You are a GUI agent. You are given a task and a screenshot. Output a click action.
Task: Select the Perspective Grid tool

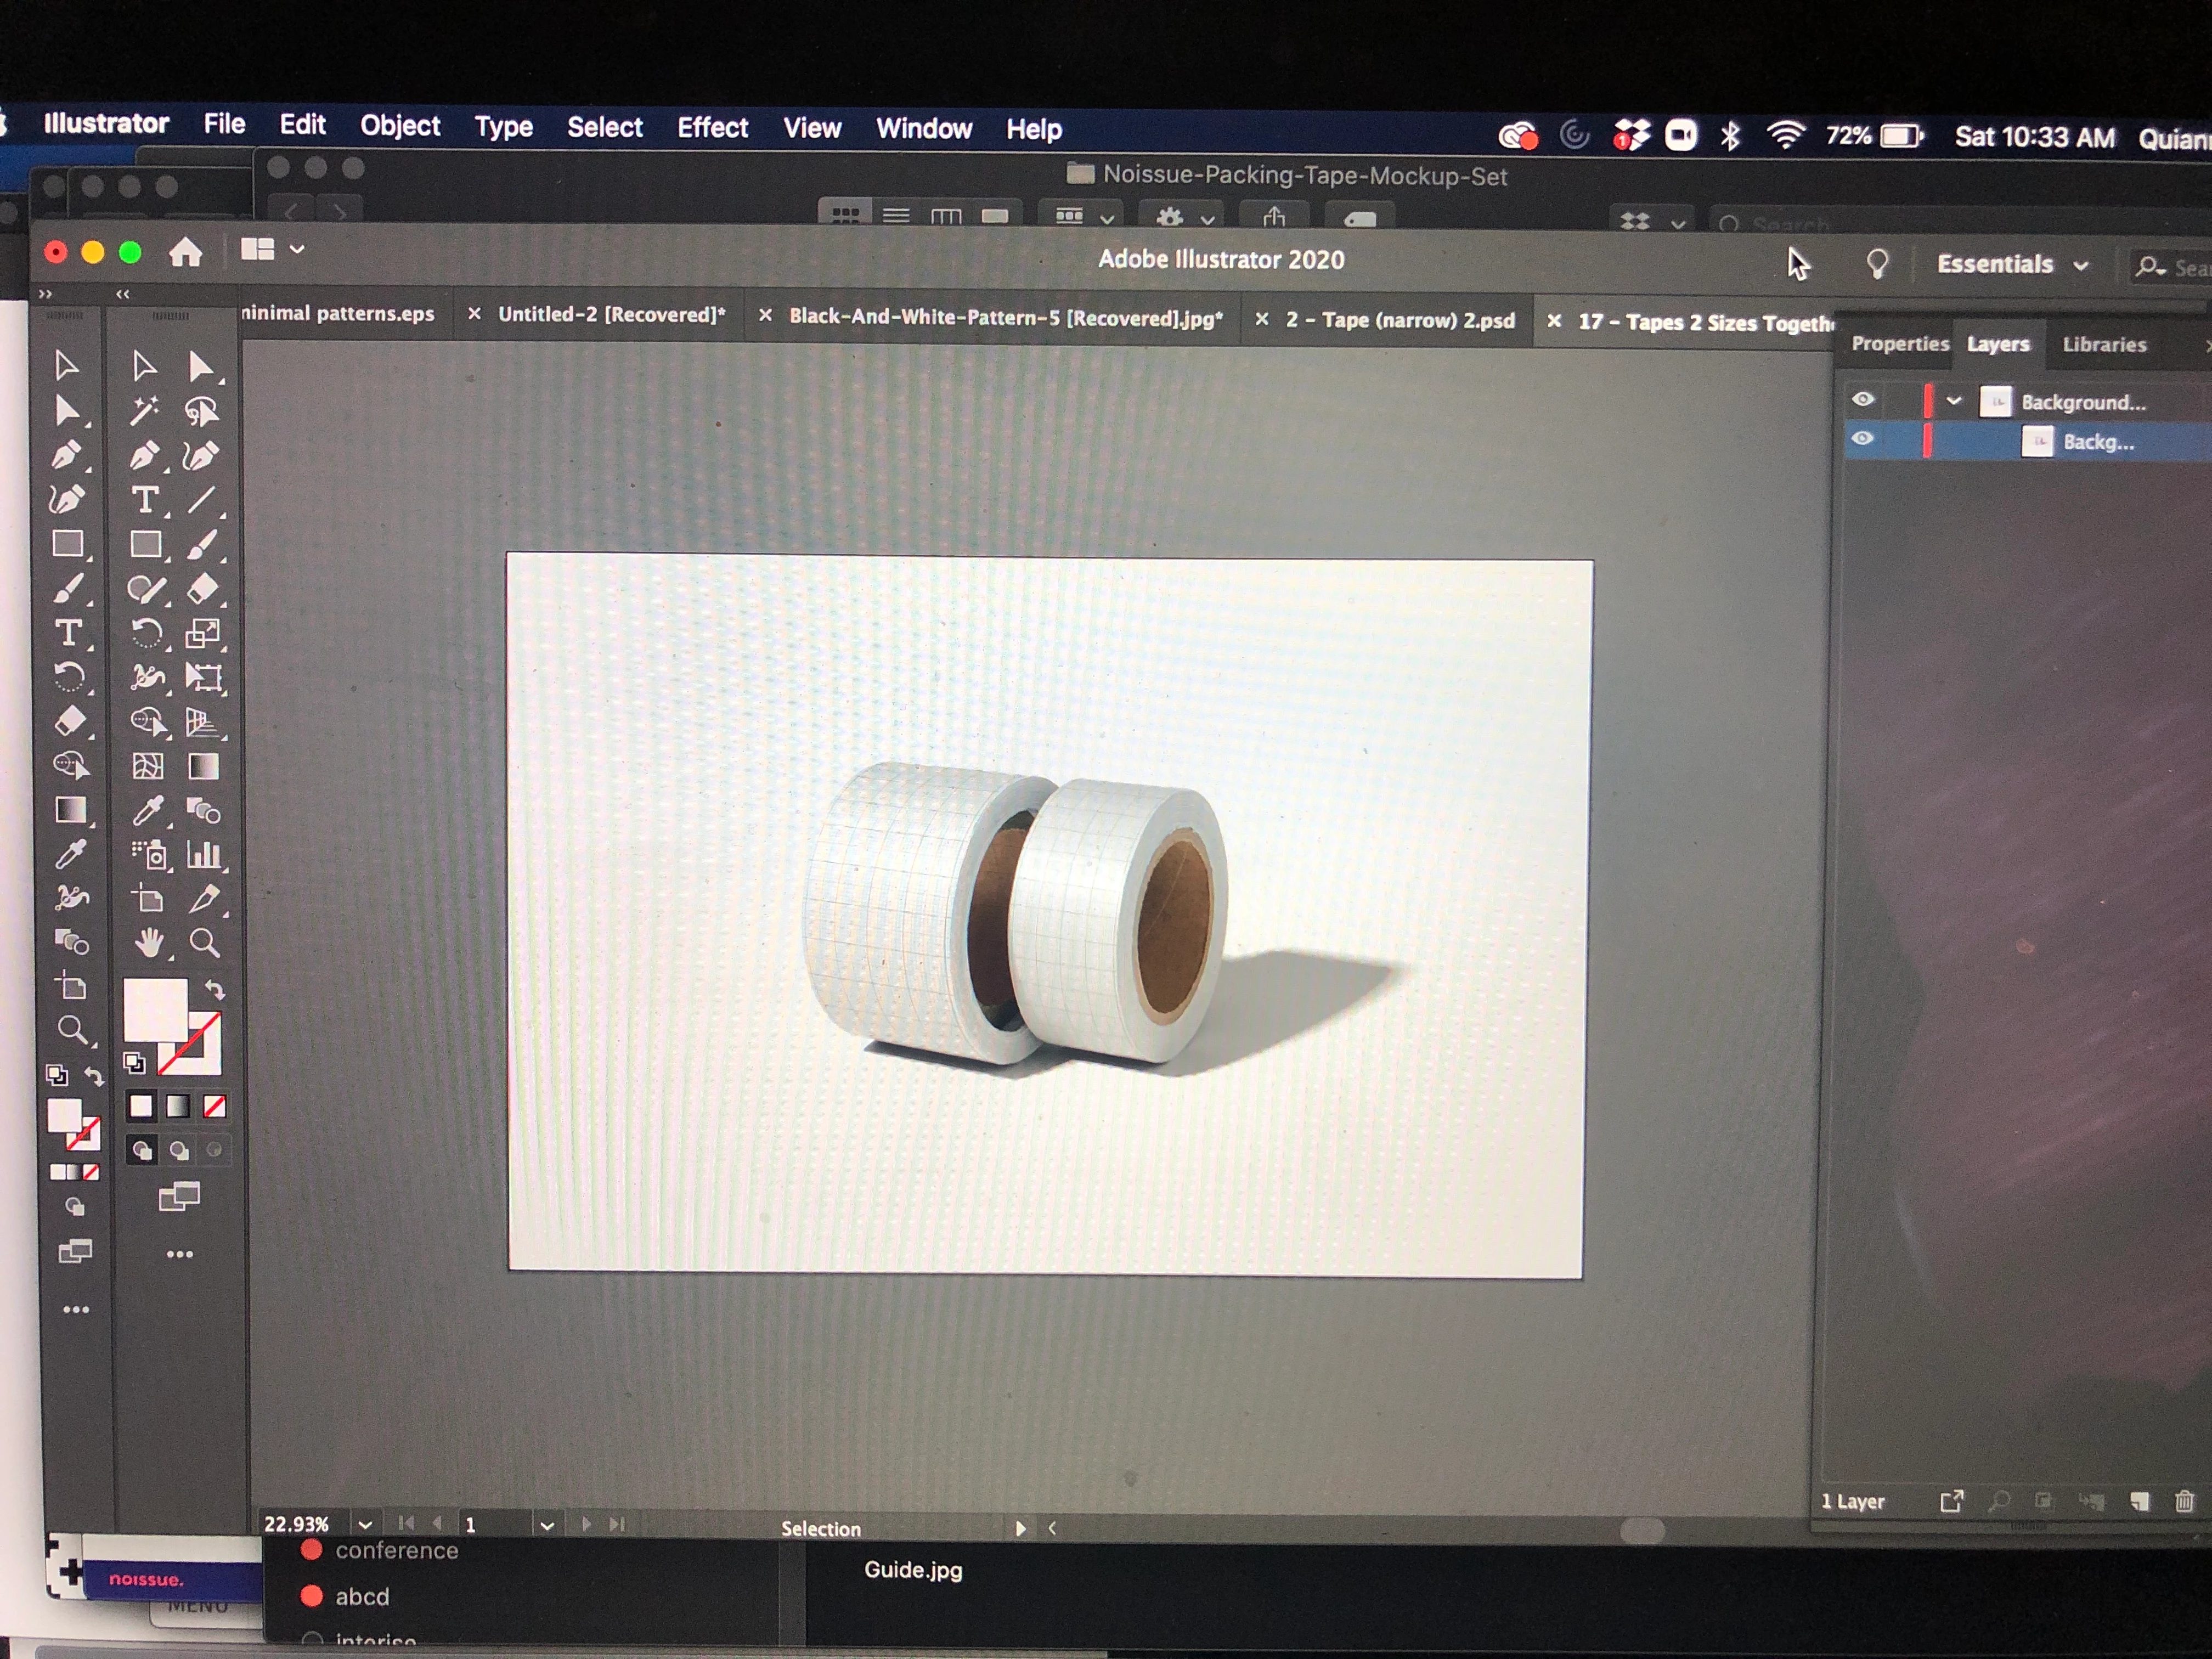pyautogui.click(x=202, y=722)
